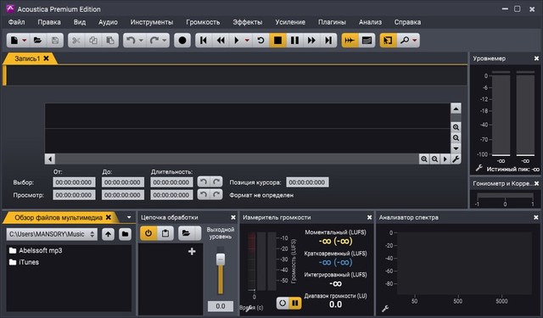Zoom out vertically on the waveform
543x318 pixels.
(456, 138)
